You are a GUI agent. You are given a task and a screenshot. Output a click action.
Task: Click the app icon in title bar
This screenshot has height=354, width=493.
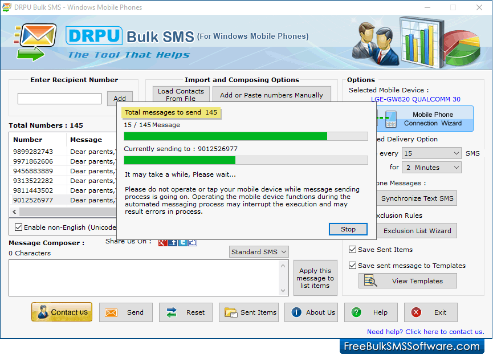[7, 7]
